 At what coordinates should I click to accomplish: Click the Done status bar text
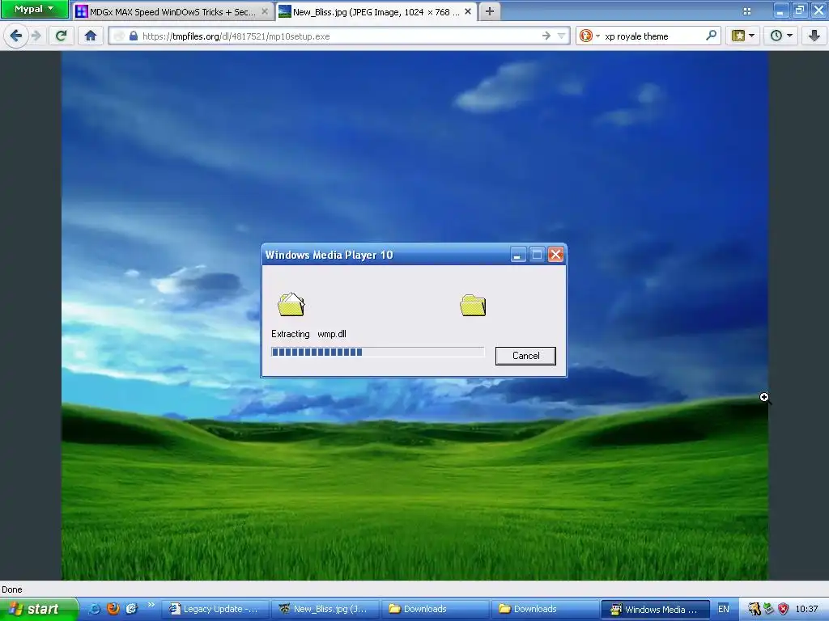pos(11,589)
